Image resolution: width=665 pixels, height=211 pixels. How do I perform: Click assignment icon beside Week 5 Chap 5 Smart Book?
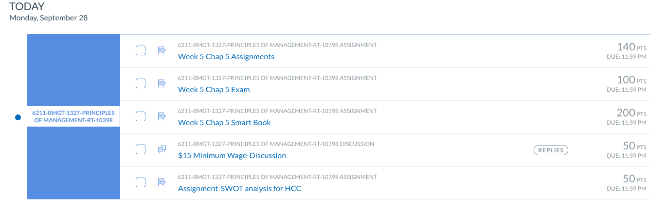(x=162, y=116)
